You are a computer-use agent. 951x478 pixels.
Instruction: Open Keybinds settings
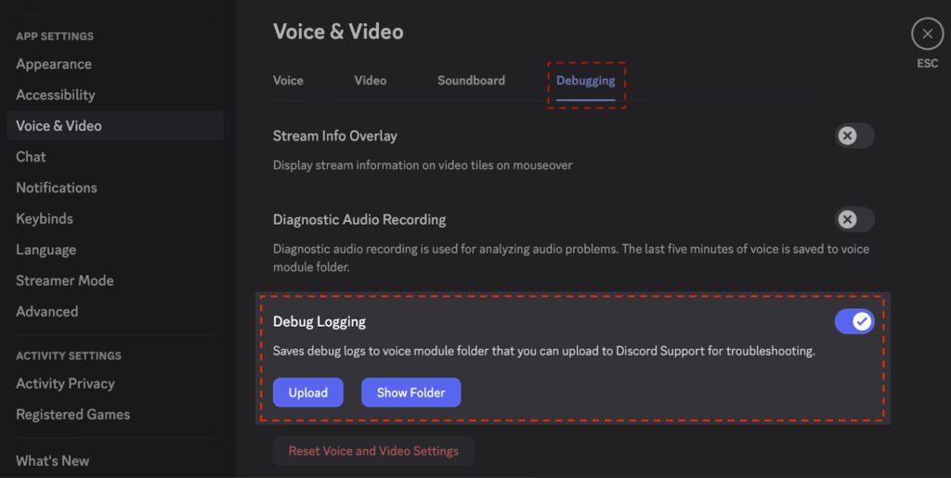click(x=45, y=219)
